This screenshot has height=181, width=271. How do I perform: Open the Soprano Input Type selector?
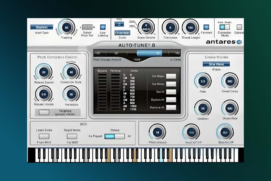[x=42, y=27]
